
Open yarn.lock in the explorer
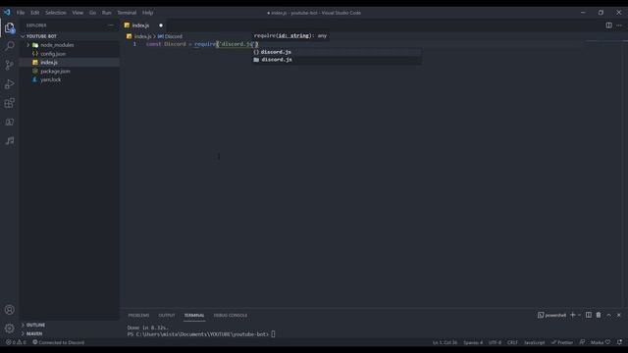click(71, 79)
